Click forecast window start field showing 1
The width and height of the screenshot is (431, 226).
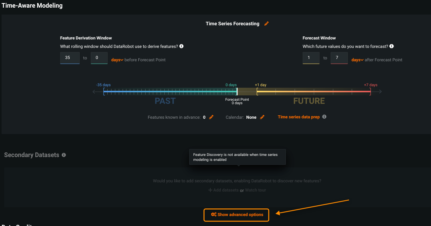[311, 58]
